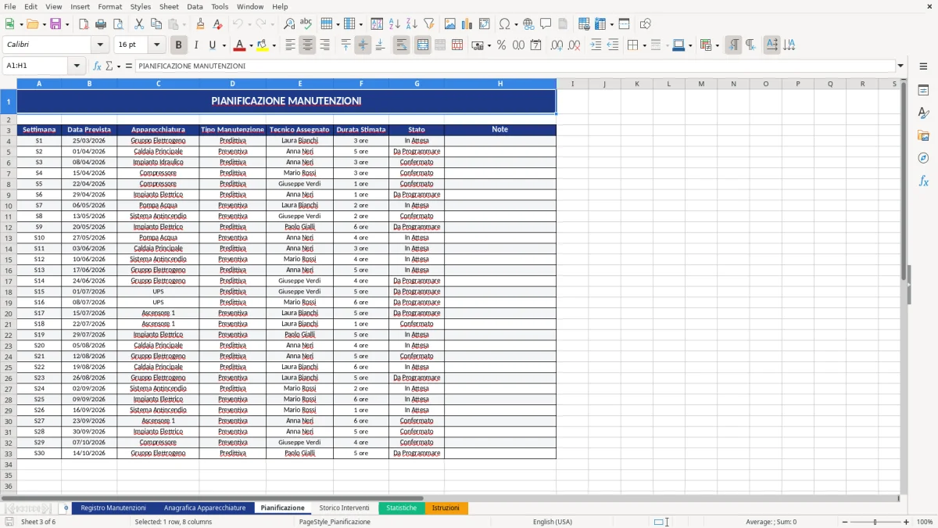
Task: Insert an image using the toolbar icon
Action: pyautogui.click(x=449, y=23)
